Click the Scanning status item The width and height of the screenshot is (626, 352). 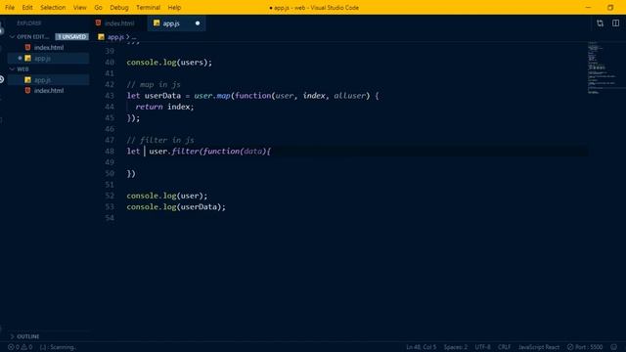(x=58, y=347)
